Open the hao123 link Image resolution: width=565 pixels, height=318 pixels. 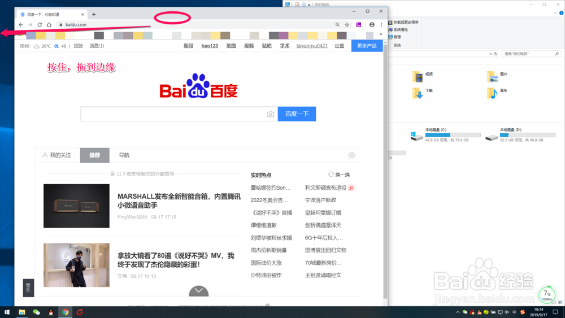pyautogui.click(x=210, y=46)
